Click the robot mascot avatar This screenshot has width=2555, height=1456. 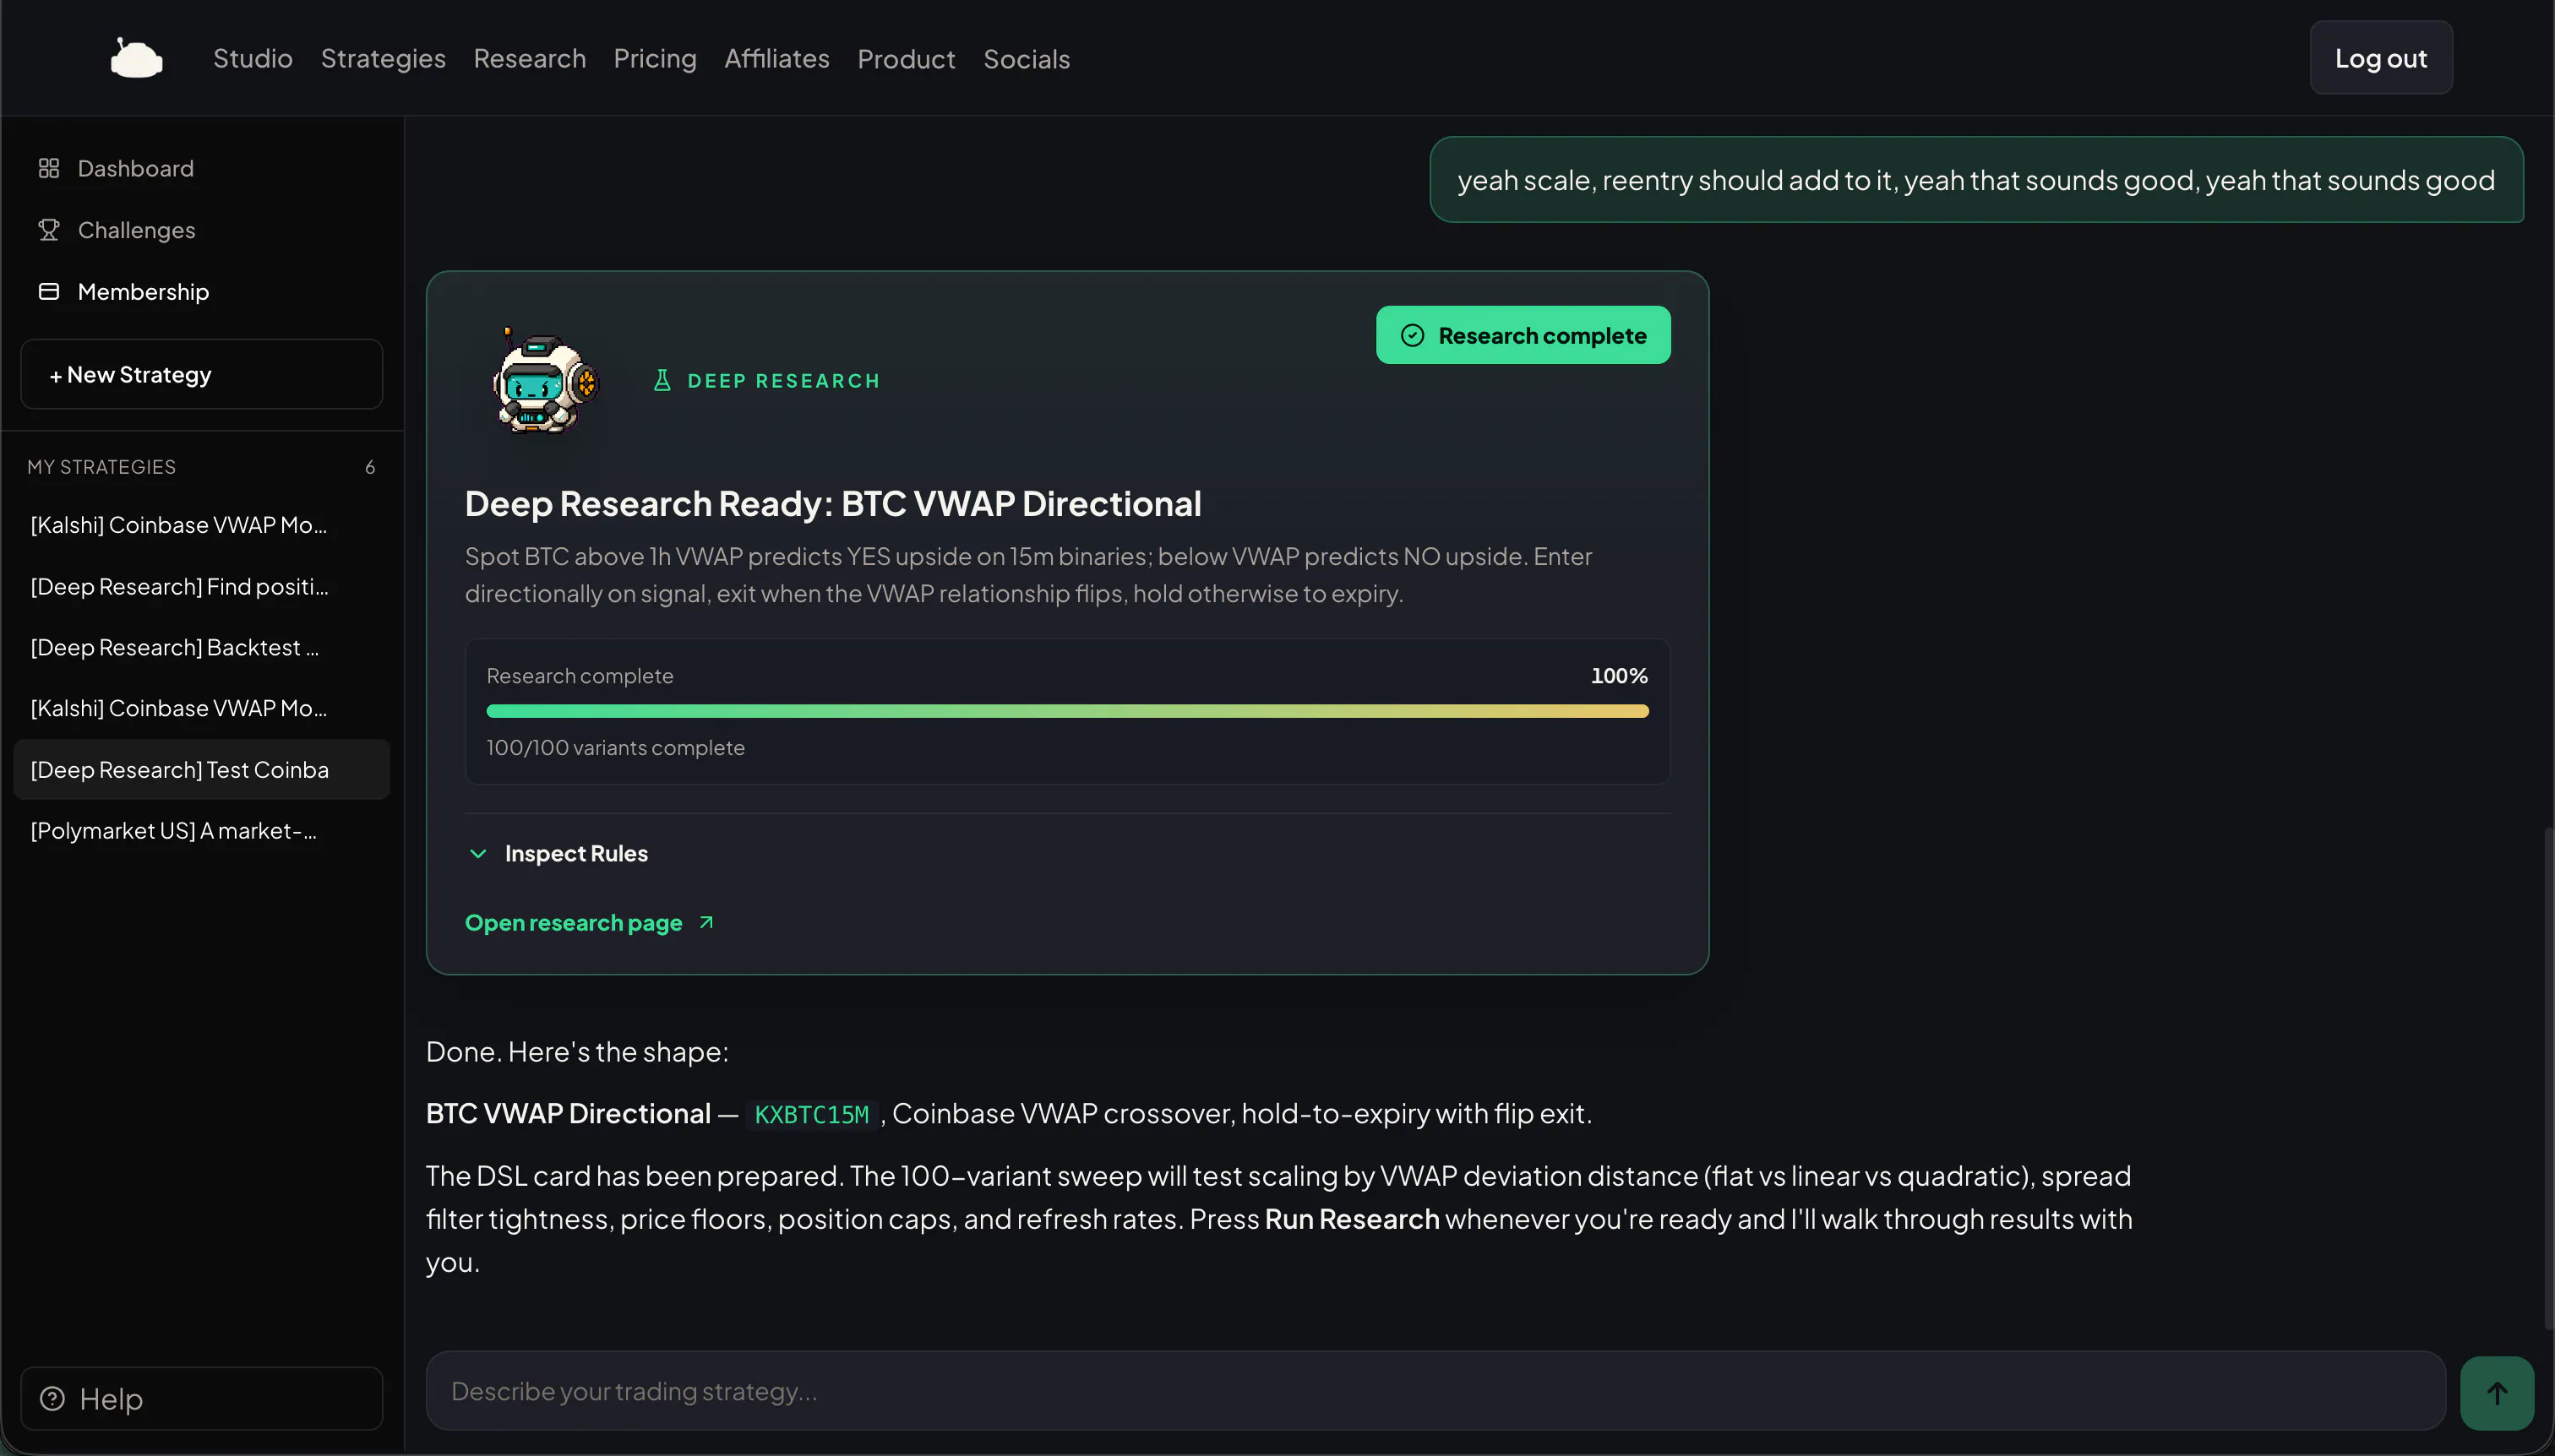click(544, 381)
